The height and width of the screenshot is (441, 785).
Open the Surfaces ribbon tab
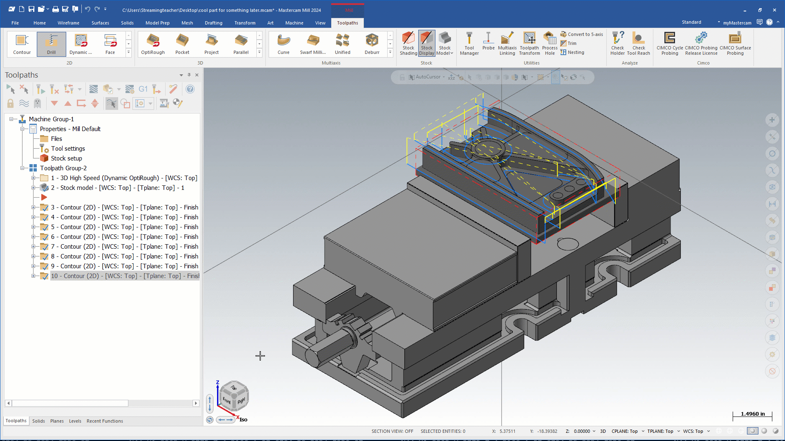100,23
